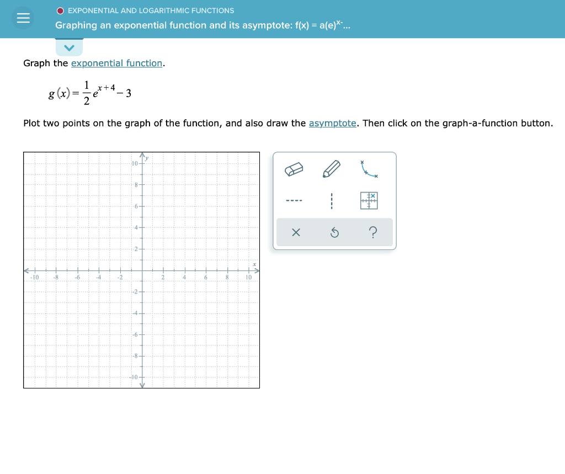
Task: Click the red topic status circle
Action: [60, 11]
